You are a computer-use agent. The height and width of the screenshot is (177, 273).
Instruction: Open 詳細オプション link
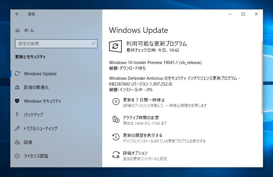(x=135, y=153)
